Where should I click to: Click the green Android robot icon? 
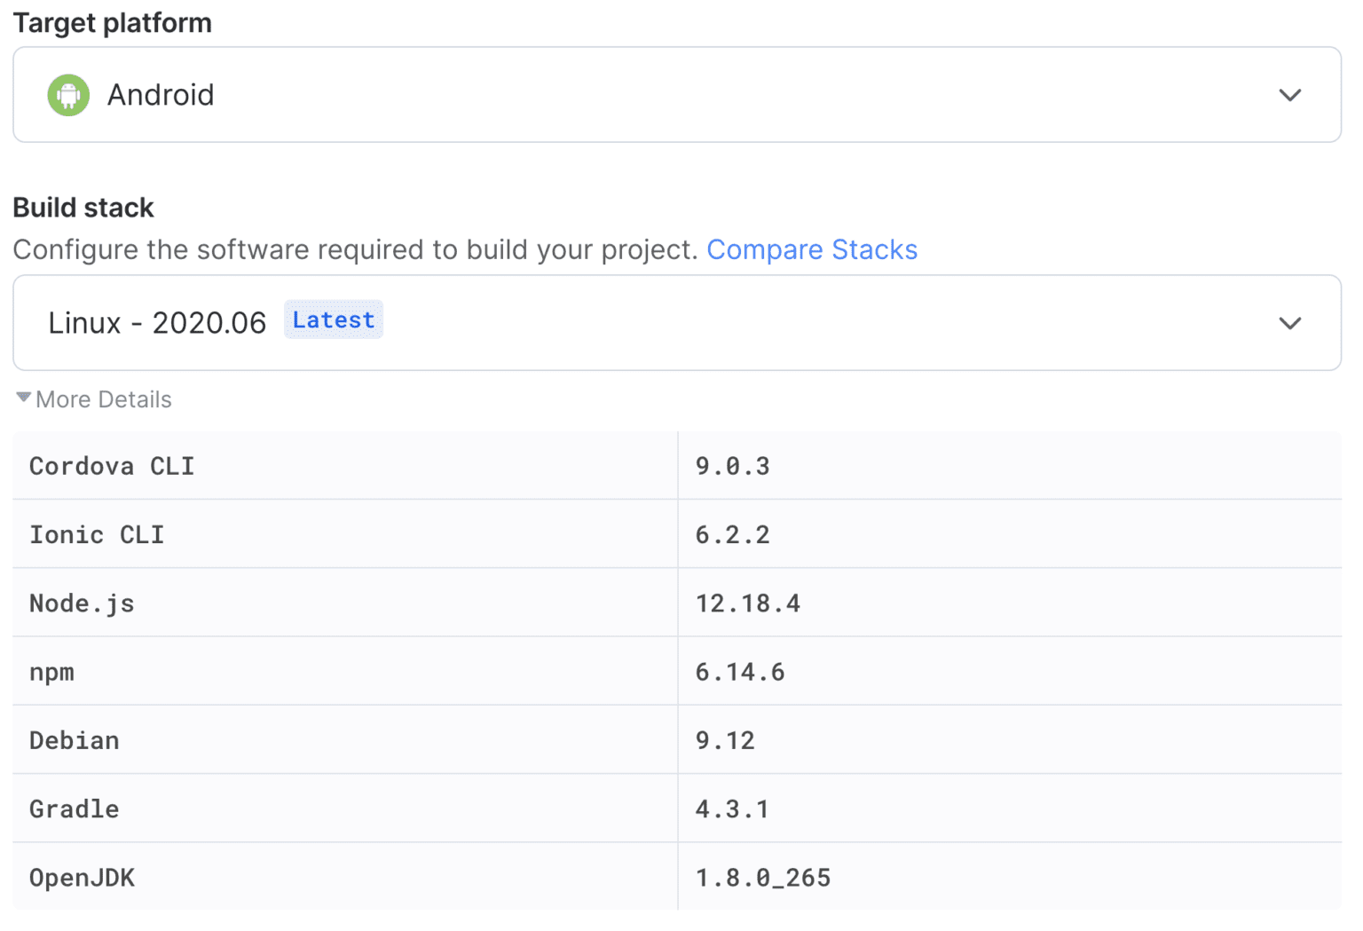(68, 95)
